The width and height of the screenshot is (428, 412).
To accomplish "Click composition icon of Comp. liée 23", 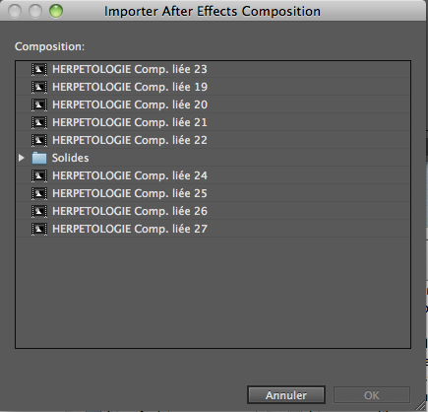I will (39, 69).
